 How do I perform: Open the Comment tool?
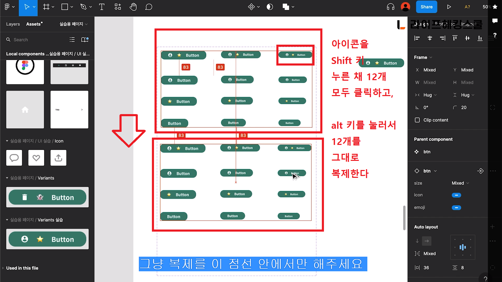(149, 7)
